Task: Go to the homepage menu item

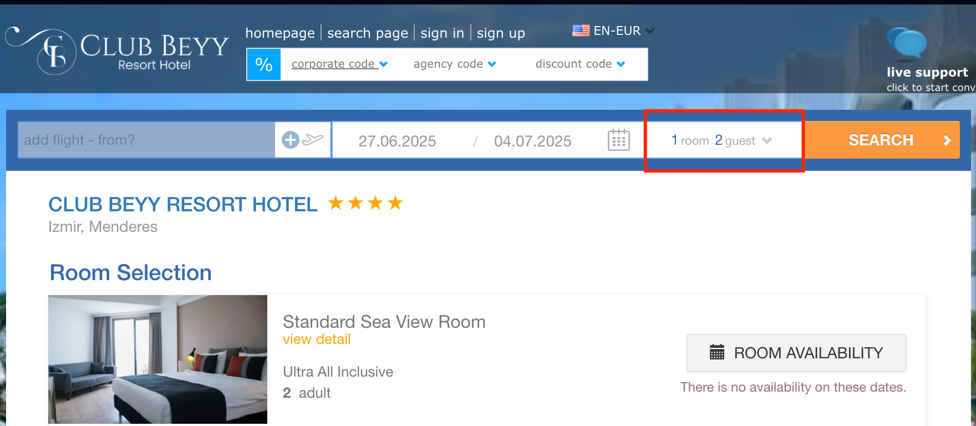Action: pyautogui.click(x=280, y=33)
